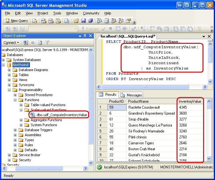Click the Refresh icon in Object Explorer
This screenshot has width=215, height=180.
click(40, 43)
